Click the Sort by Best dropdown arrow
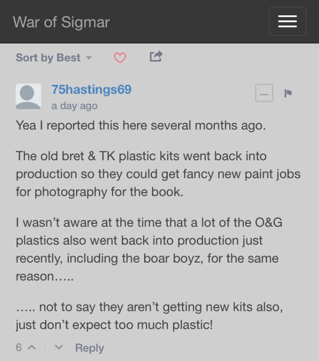This screenshot has height=361, width=319. (x=89, y=58)
